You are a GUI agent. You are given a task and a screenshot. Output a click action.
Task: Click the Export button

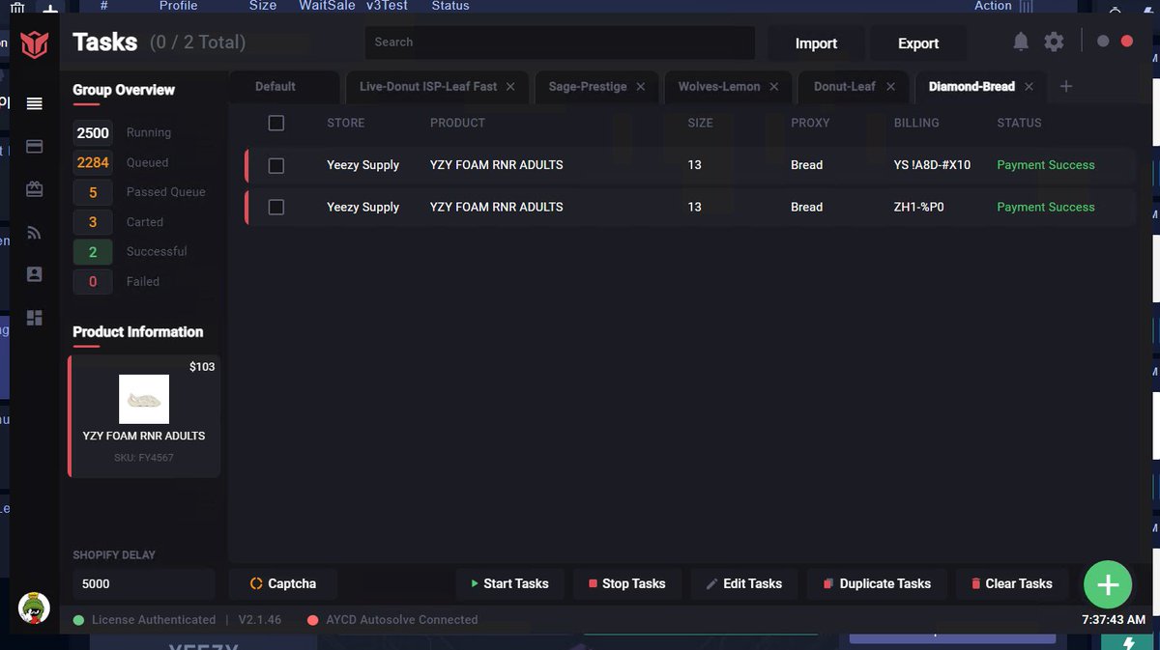918,43
